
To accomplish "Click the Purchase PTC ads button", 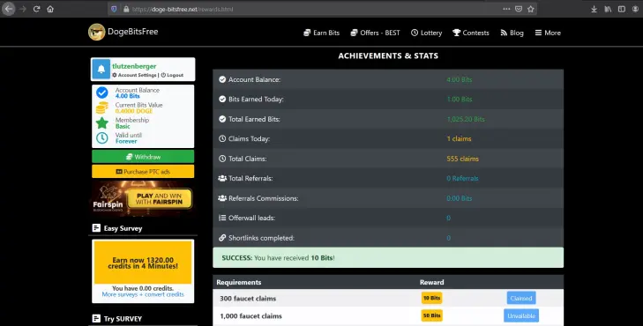I will pos(143,172).
